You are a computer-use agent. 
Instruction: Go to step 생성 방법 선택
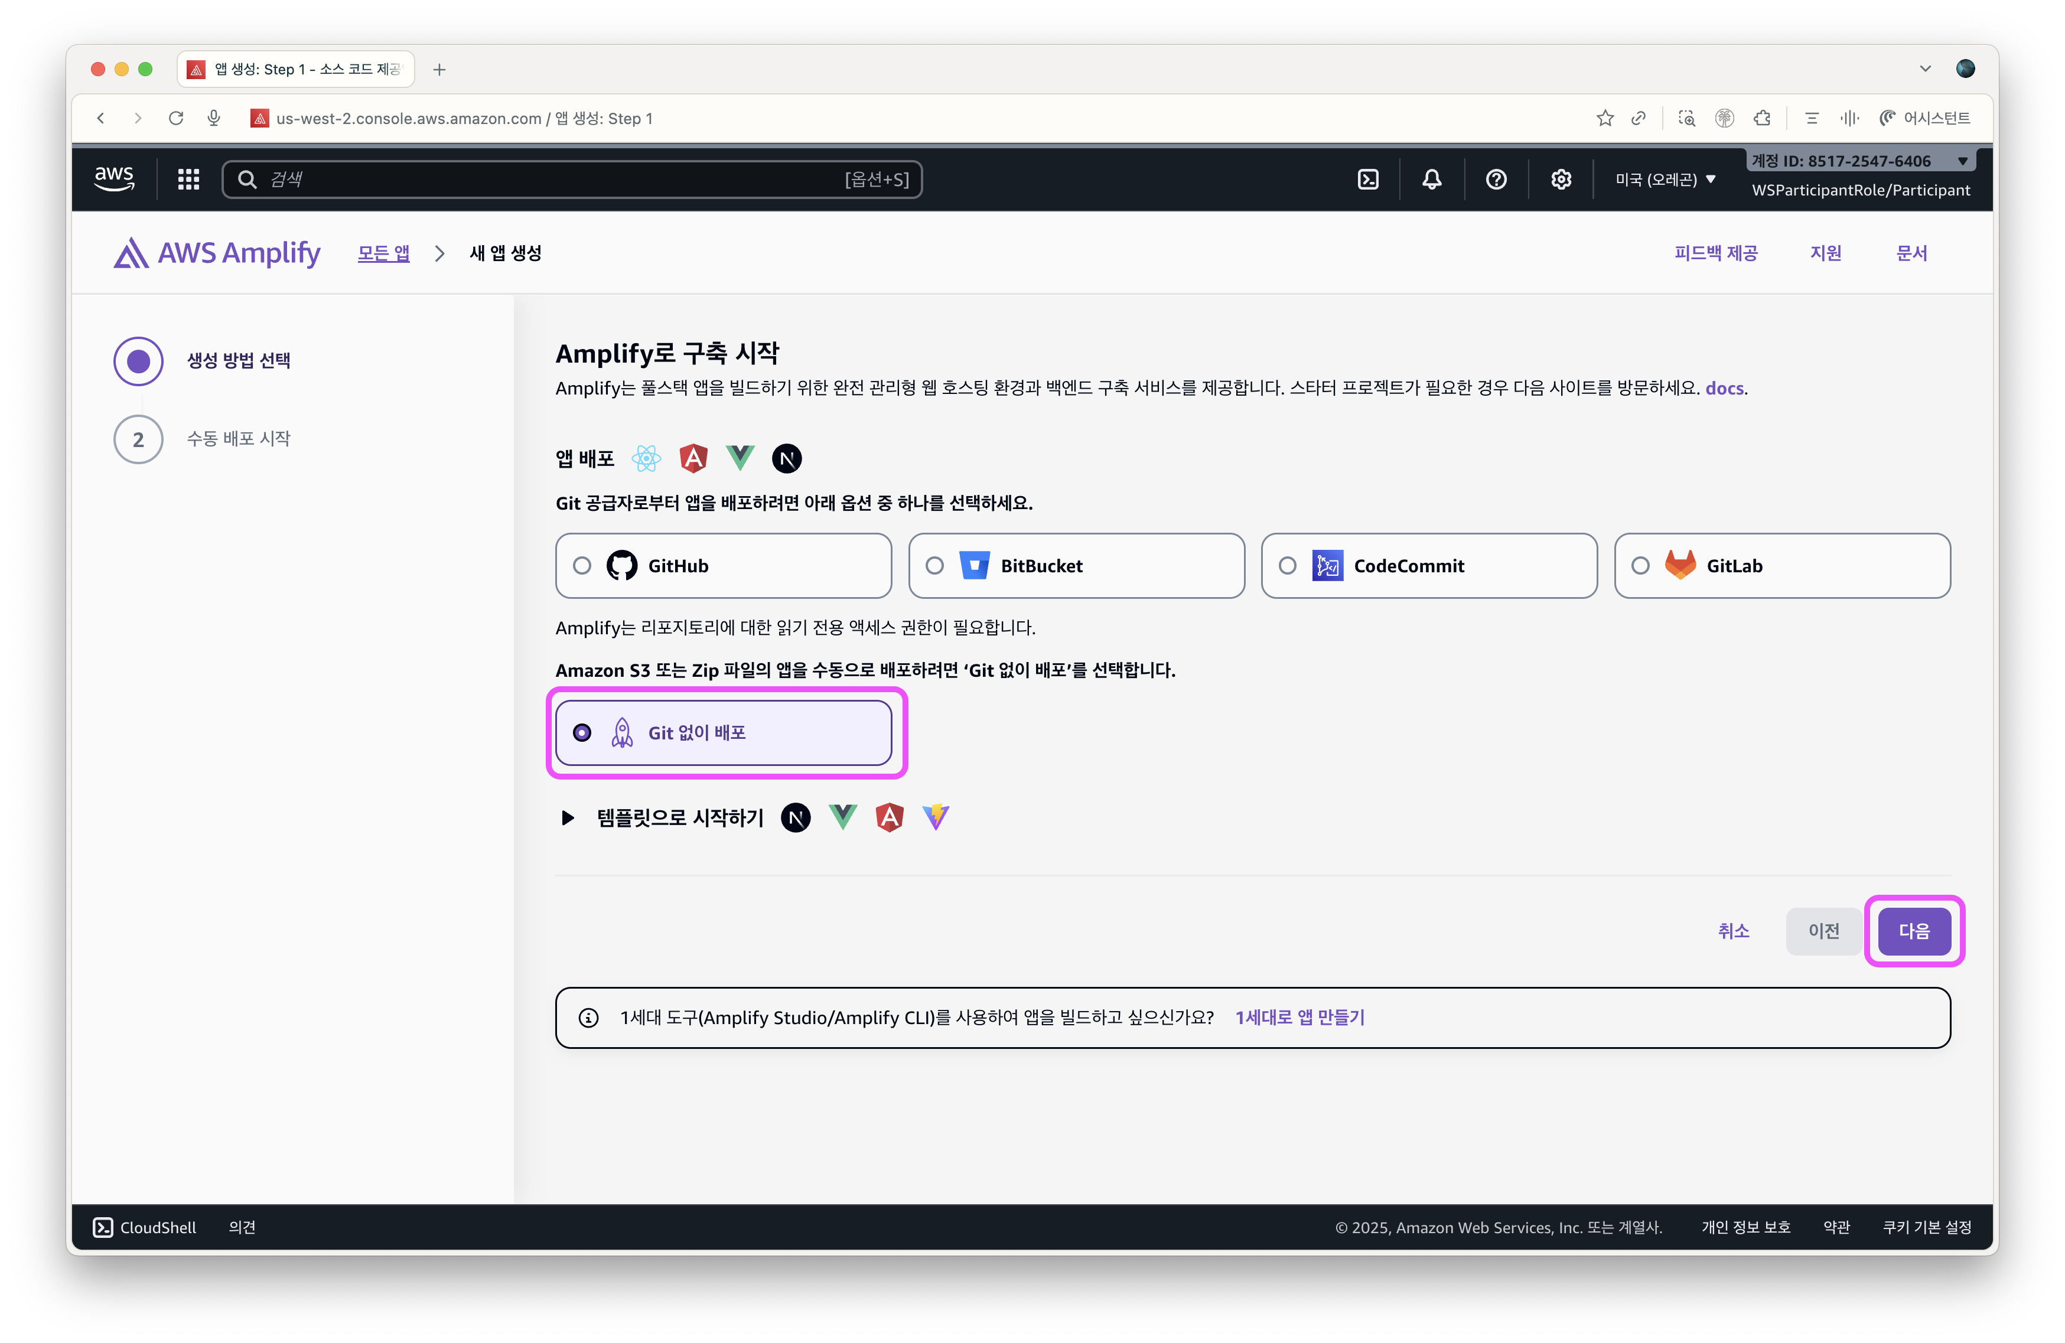coord(202,360)
